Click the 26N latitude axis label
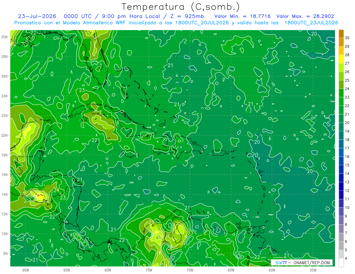The image size is (355, 274). 5,76
